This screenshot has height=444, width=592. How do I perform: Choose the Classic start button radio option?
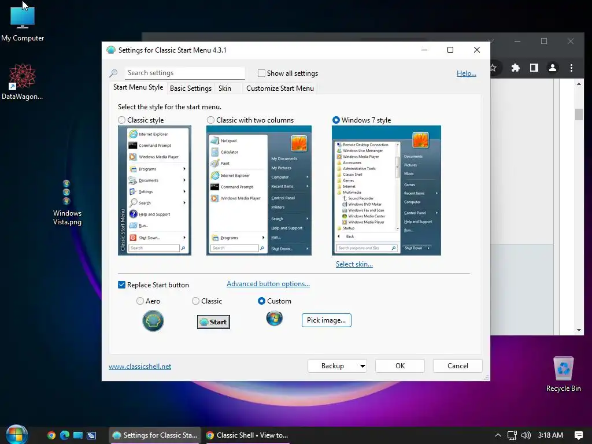195,301
